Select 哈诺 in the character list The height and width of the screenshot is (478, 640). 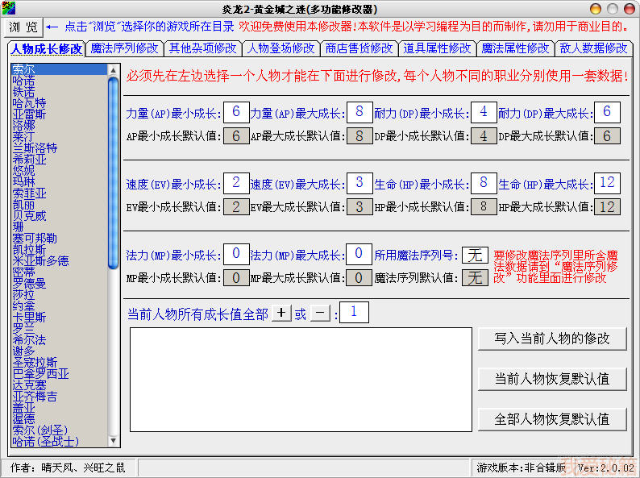coord(23,81)
